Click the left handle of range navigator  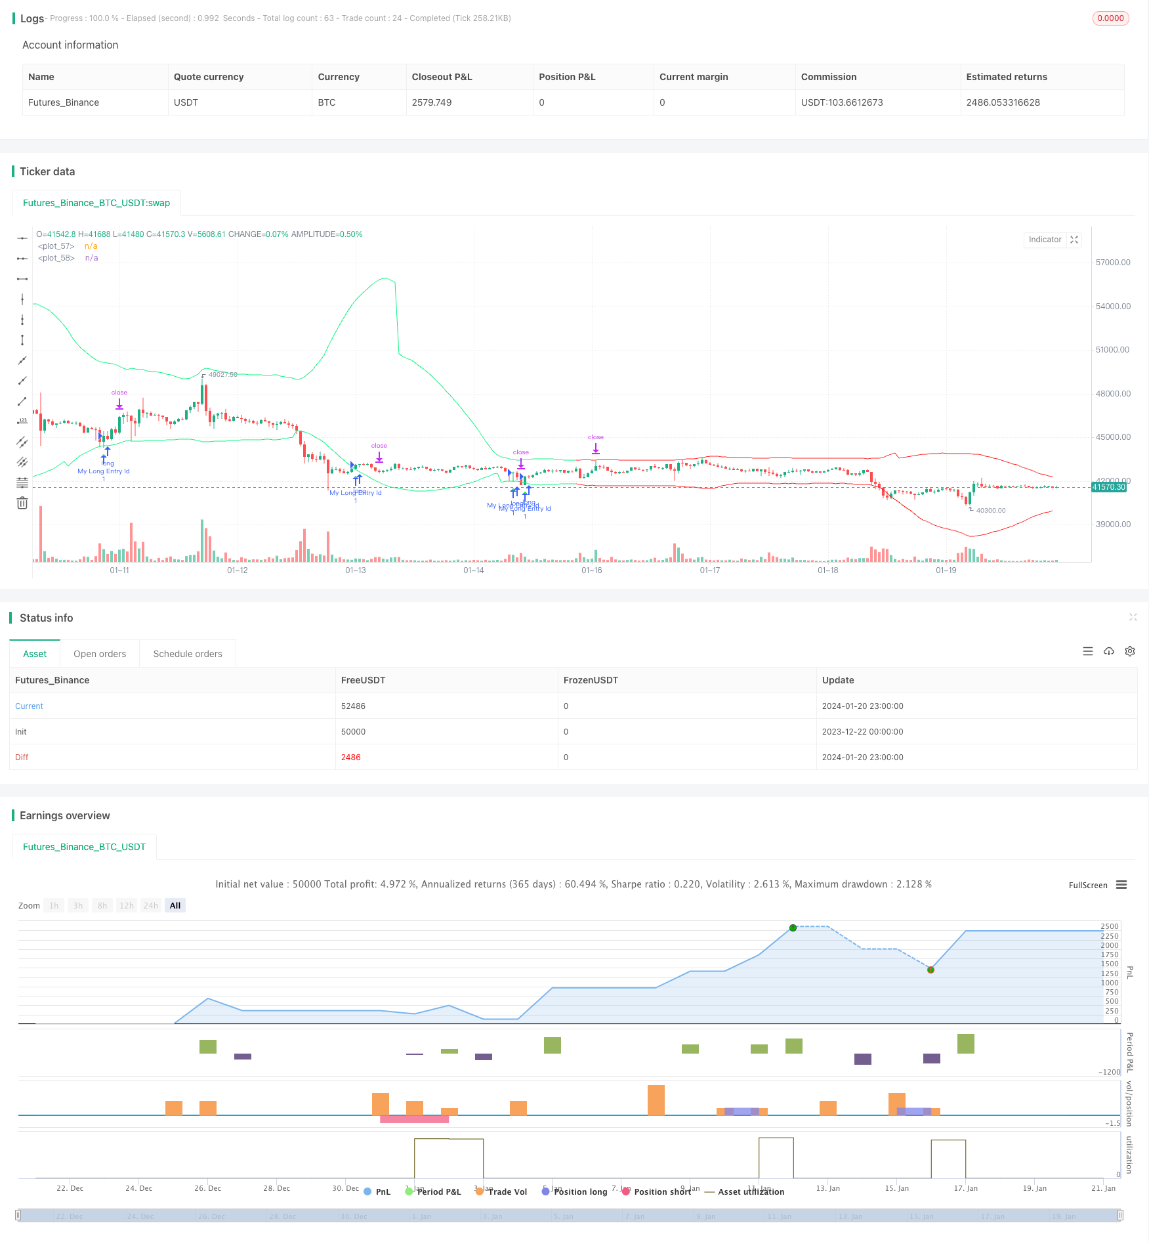pos(18,1215)
